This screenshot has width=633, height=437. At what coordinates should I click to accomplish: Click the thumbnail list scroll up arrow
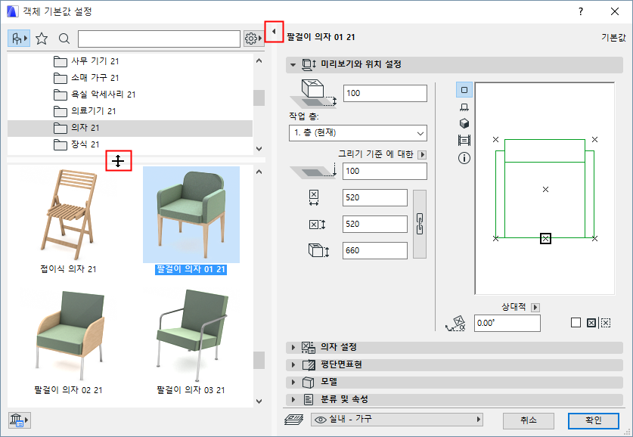pos(259,172)
